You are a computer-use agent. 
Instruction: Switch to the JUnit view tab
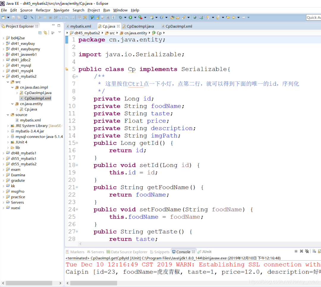tap(204, 252)
